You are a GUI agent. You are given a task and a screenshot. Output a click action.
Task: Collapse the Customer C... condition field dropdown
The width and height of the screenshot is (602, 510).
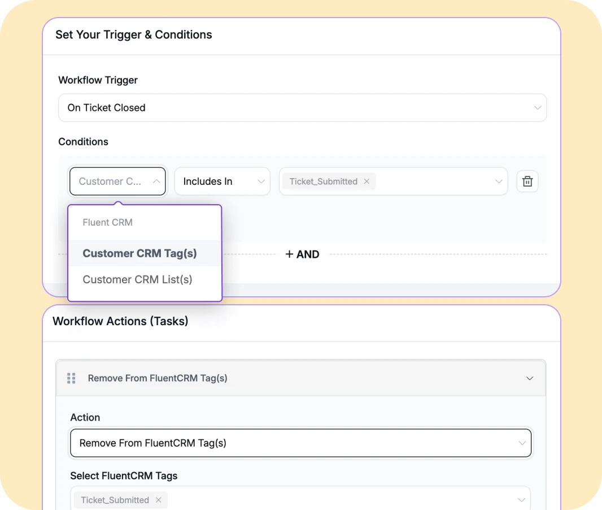coord(117,181)
